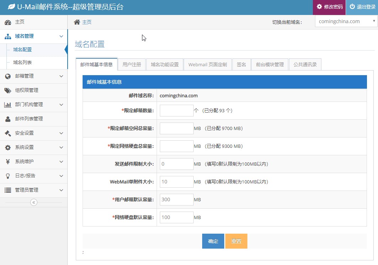Switch to the 邮件域基本信息 tab
The width and height of the screenshot is (378, 265).
96,64
